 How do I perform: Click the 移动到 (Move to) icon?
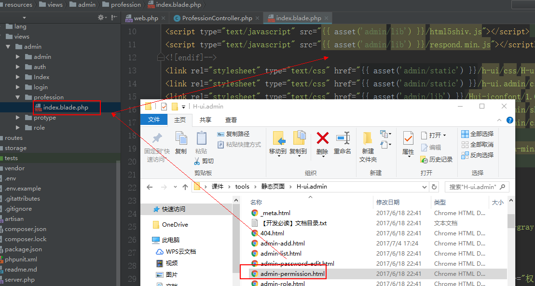coord(278,142)
